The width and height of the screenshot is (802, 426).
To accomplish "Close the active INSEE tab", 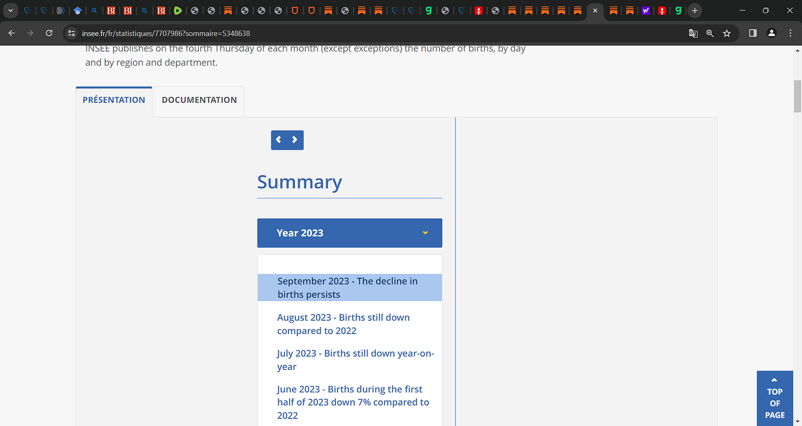I will [595, 10].
